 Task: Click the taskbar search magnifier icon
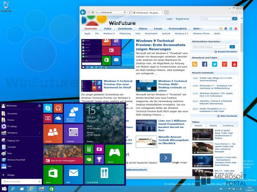click(x=12, y=189)
